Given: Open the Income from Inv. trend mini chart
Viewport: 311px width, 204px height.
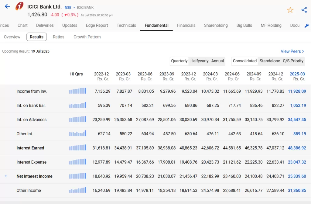Looking at the screenshot, I should pyautogui.click(x=78, y=91).
